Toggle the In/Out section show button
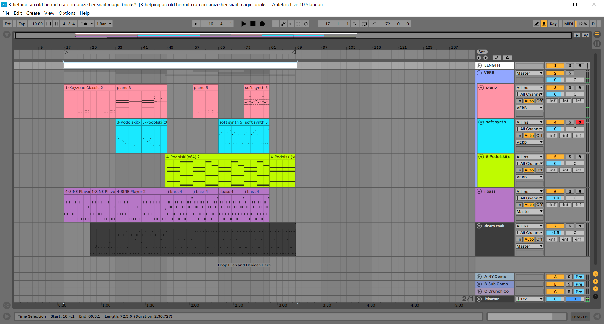The image size is (604, 324). point(596,274)
